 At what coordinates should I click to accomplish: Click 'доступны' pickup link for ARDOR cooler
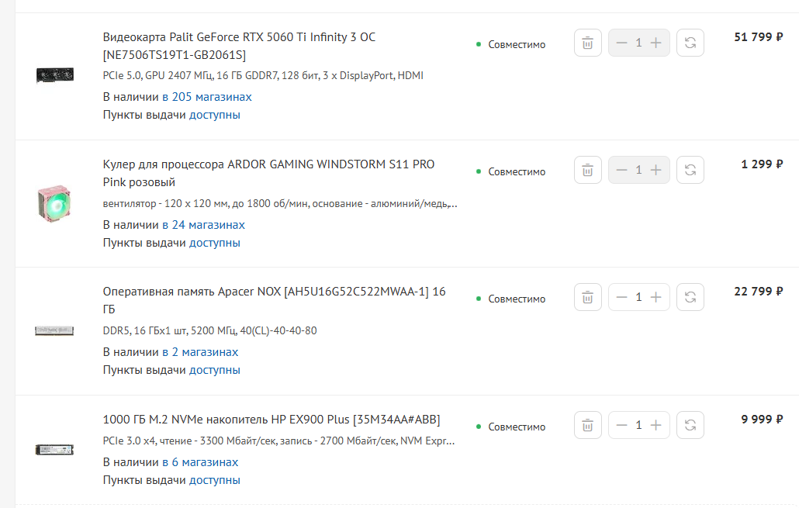pyautogui.click(x=215, y=243)
